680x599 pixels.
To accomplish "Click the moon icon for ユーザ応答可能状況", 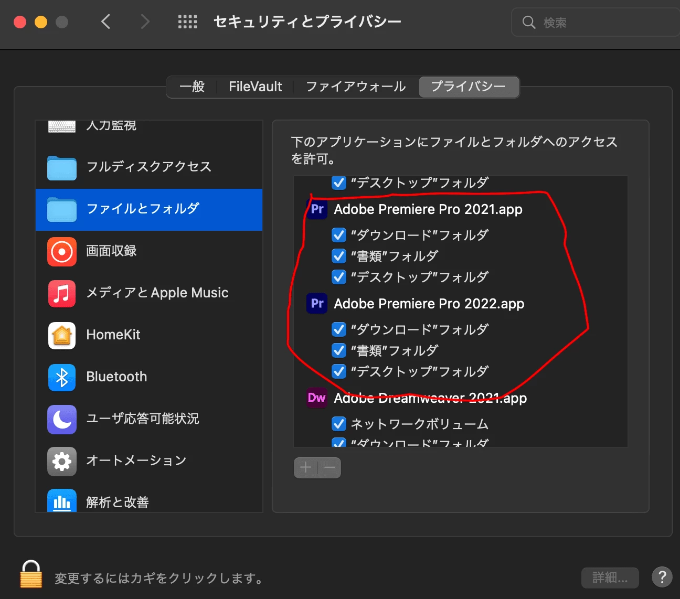I will click(x=62, y=419).
